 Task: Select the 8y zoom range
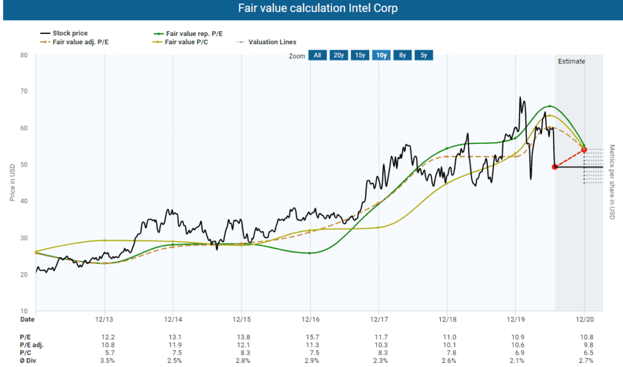pyautogui.click(x=403, y=55)
